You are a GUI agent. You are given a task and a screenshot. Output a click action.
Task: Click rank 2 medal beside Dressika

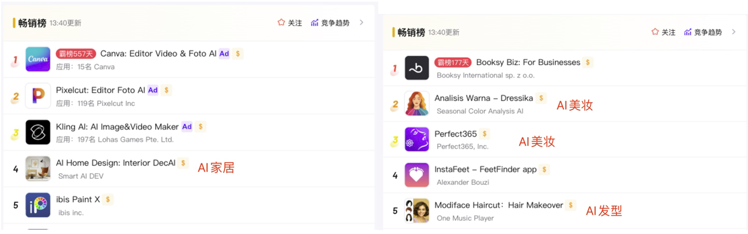point(394,105)
